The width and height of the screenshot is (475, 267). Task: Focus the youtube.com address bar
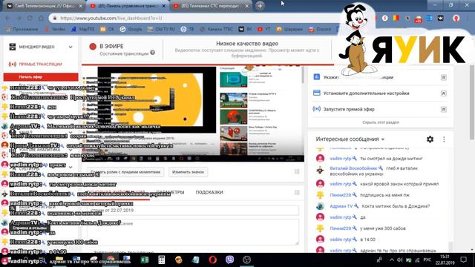point(194,18)
